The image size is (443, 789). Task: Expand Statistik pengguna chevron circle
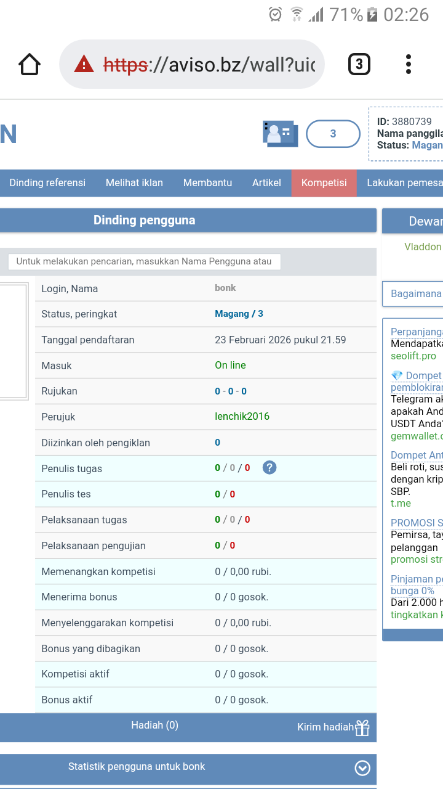(x=362, y=768)
